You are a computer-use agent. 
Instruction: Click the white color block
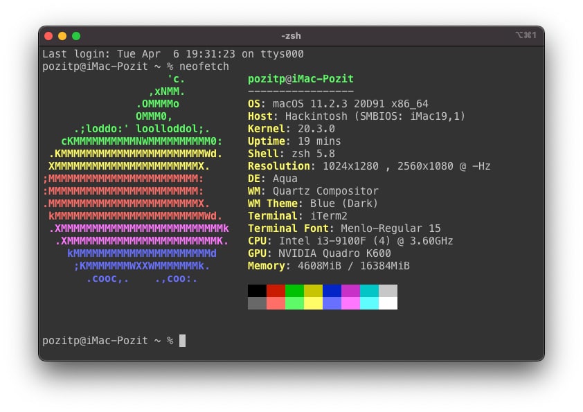[x=388, y=303]
